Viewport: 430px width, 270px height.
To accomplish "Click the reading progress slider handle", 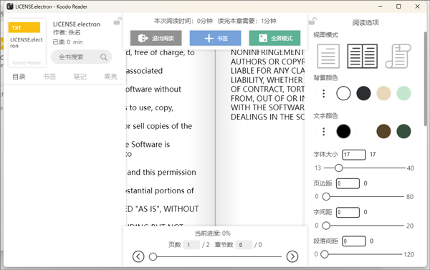I will 153,256.
